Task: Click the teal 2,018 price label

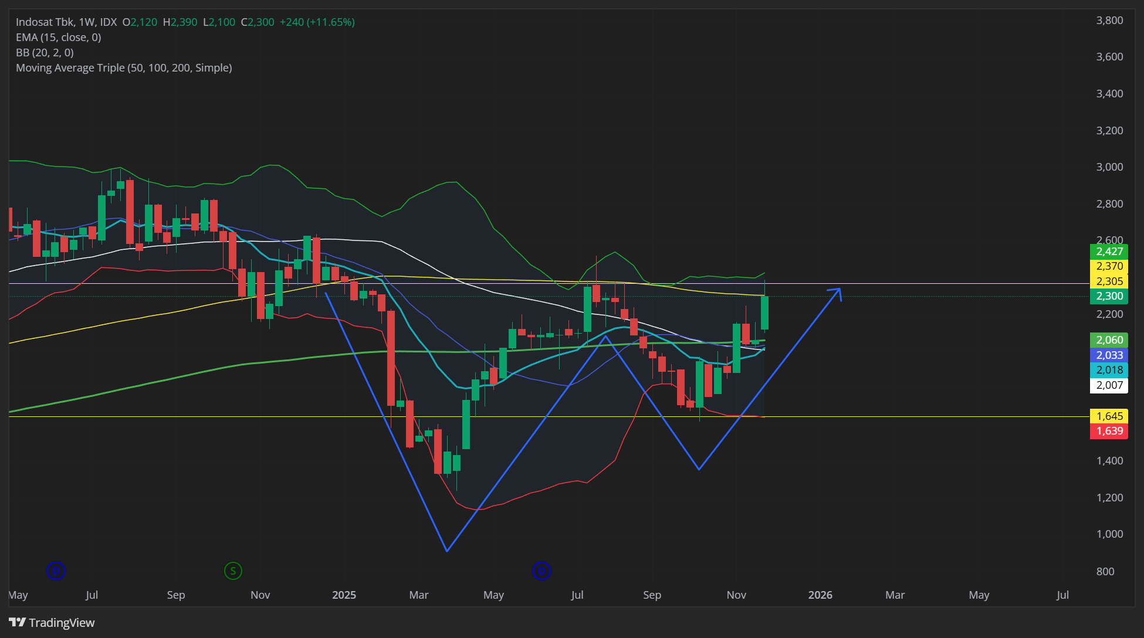Action: coord(1109,370)
